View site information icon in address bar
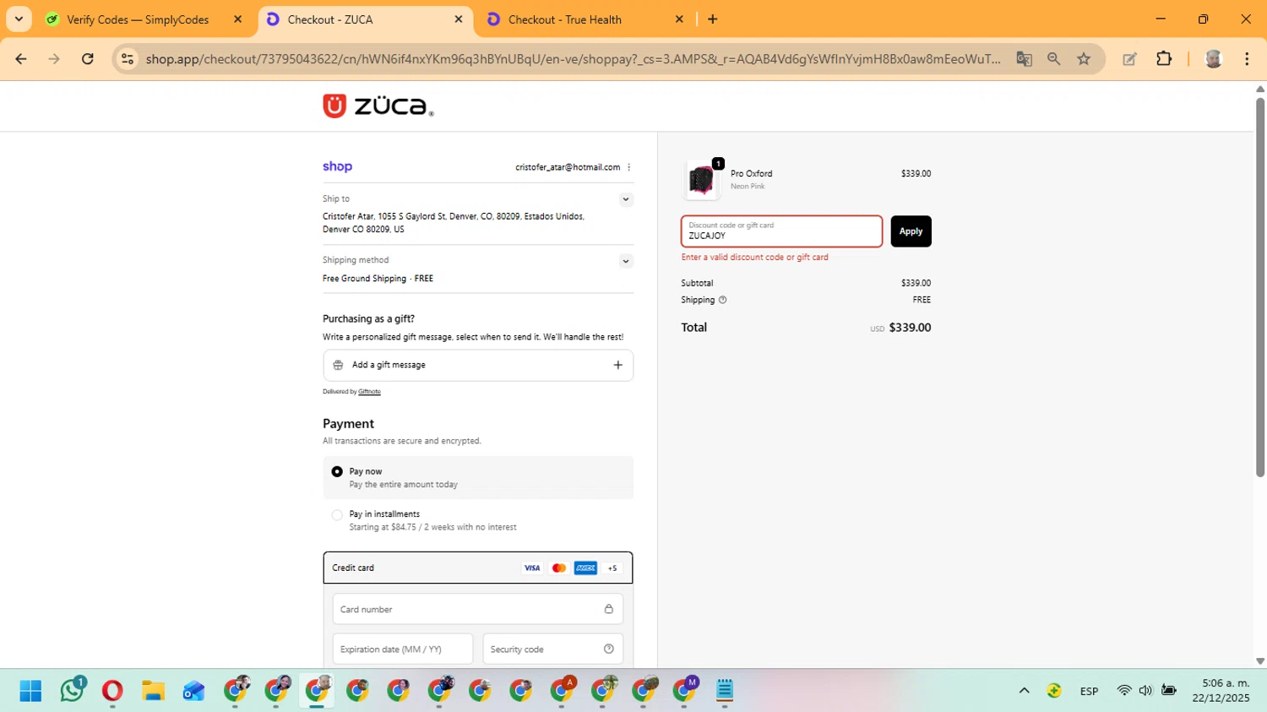 [128, 59]
